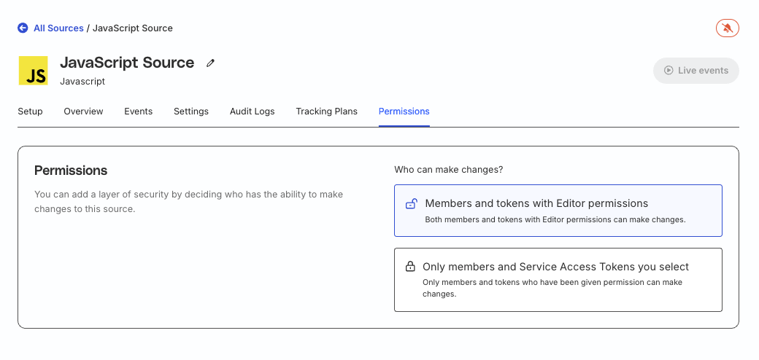The height and width of the screenshot is (360, 759).
Task: Open the All Sources breadcrumb link
Action: 58,28
